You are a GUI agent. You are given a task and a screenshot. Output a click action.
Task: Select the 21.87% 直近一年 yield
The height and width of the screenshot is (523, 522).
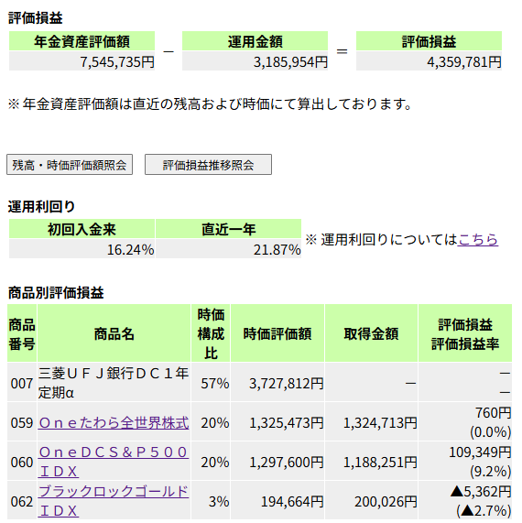(228, 249)
